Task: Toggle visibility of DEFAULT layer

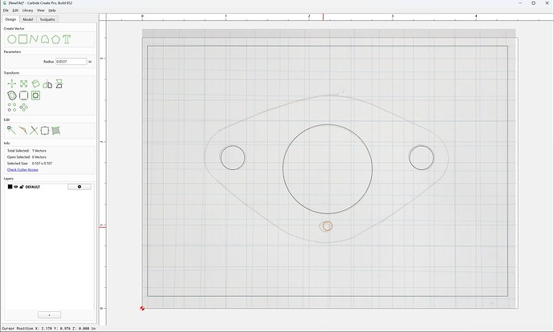Action: point(16,187)
